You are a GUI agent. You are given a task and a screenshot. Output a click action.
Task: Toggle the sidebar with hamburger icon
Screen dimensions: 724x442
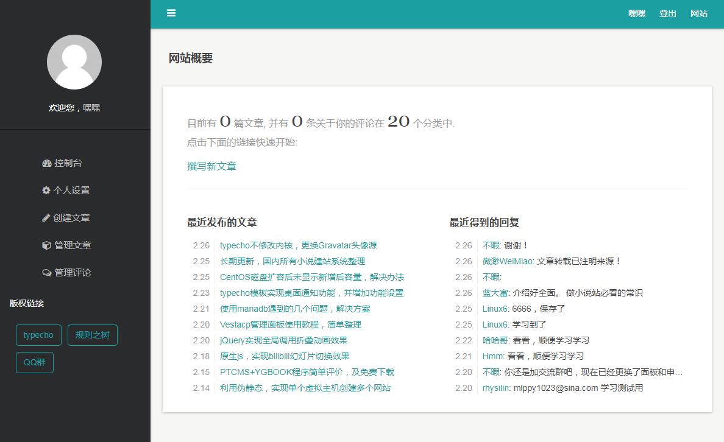tap(171, 13)
